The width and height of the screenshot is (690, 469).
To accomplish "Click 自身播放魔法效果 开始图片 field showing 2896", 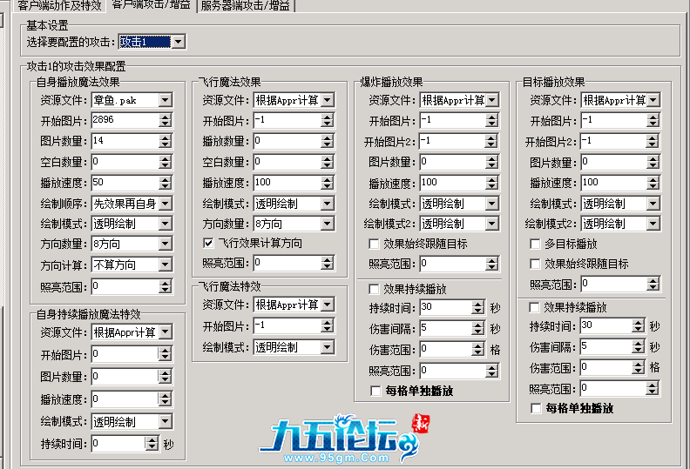I will click(x=125, y=120).
